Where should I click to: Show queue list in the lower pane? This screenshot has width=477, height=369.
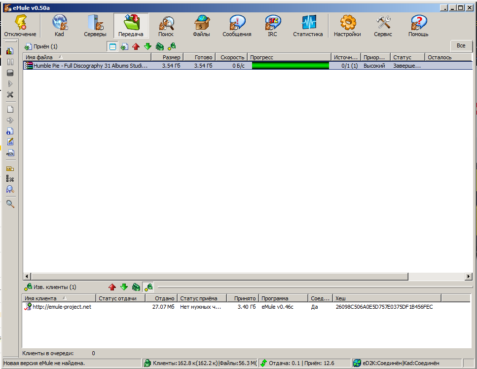click(136, 287)
